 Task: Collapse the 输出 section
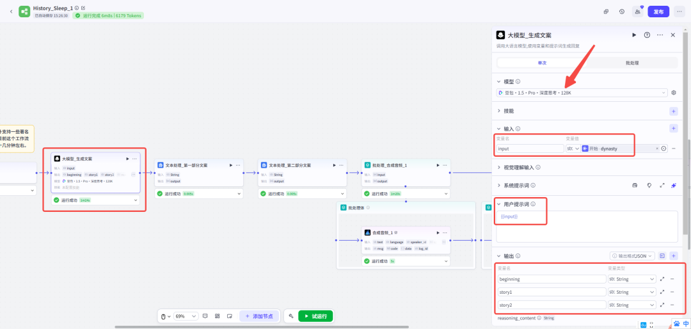[x=499, y=256]
